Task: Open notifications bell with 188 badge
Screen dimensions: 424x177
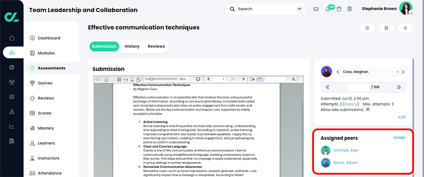Action: 328,9
